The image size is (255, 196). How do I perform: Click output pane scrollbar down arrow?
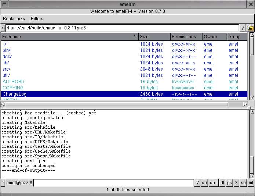click(252, 176)
